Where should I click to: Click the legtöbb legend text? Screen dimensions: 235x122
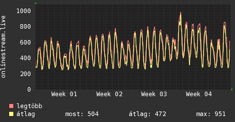coord(29,106)
